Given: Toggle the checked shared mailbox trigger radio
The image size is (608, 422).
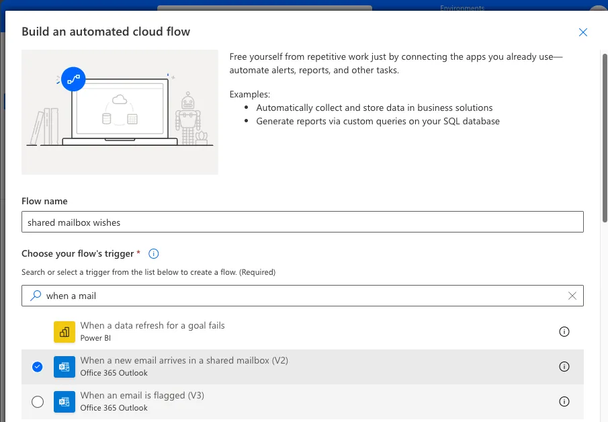Looking at the screenshot, I should click(38, 367).
